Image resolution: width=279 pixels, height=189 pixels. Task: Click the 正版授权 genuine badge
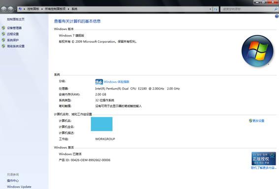click(264, 158)
